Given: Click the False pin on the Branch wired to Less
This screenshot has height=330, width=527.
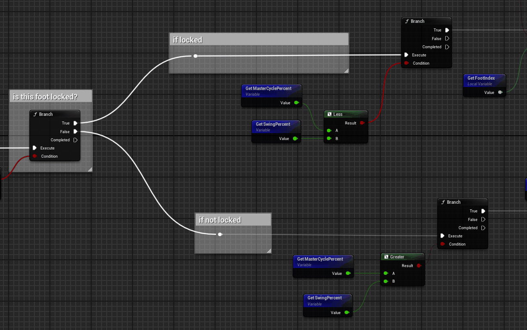Looking at the screenshot, I should click(447, 39).
